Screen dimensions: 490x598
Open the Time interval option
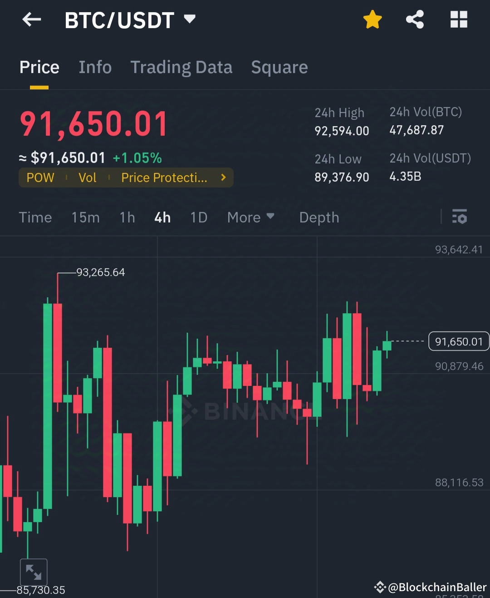(35, 217)
